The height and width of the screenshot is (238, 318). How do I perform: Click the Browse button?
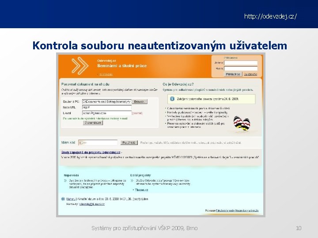140,102
